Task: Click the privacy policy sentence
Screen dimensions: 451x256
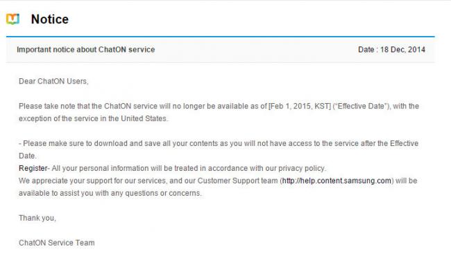Action: point(189,168)
